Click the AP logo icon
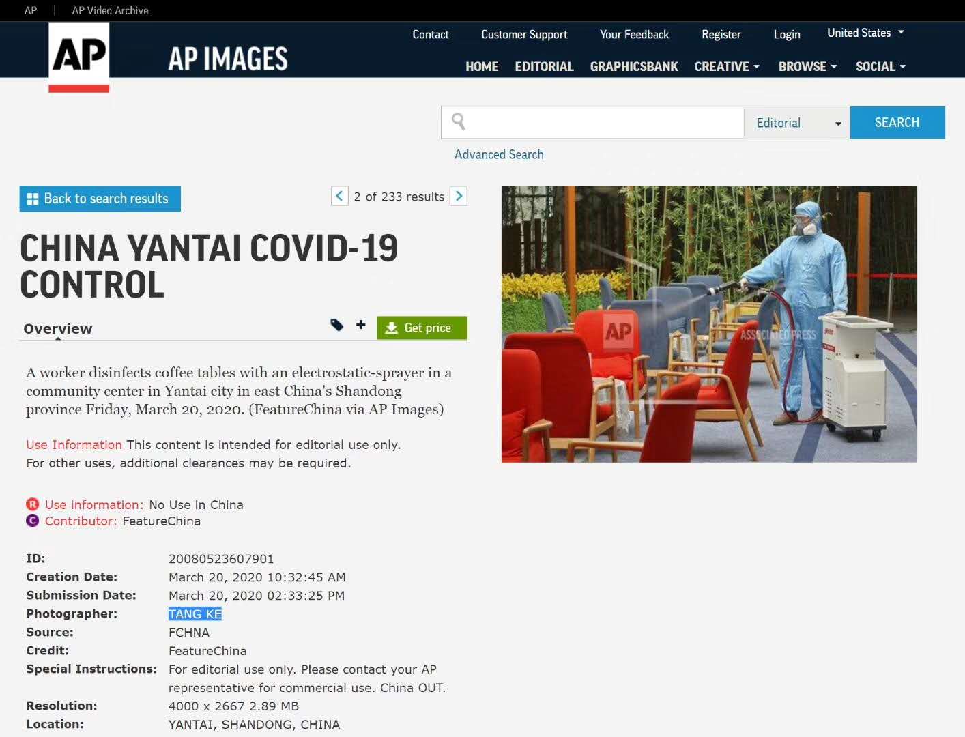Viewport: 965px width, 737px height. pyautogui.click(x=79, y=57)
